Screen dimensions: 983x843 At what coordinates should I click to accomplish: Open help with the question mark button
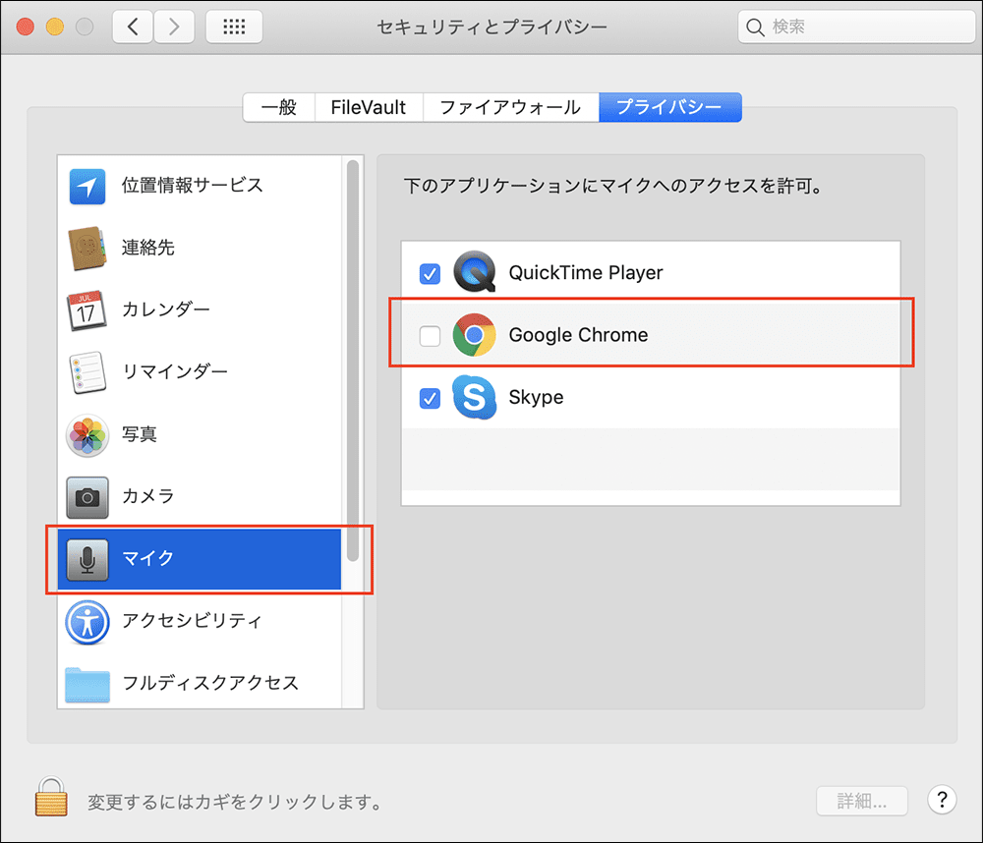coord(942,799)
